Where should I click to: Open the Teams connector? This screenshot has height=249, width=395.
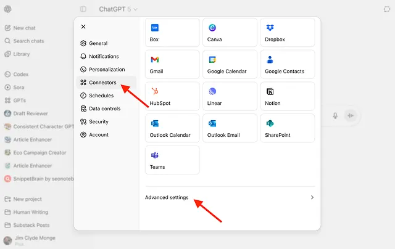coord(172,160)
